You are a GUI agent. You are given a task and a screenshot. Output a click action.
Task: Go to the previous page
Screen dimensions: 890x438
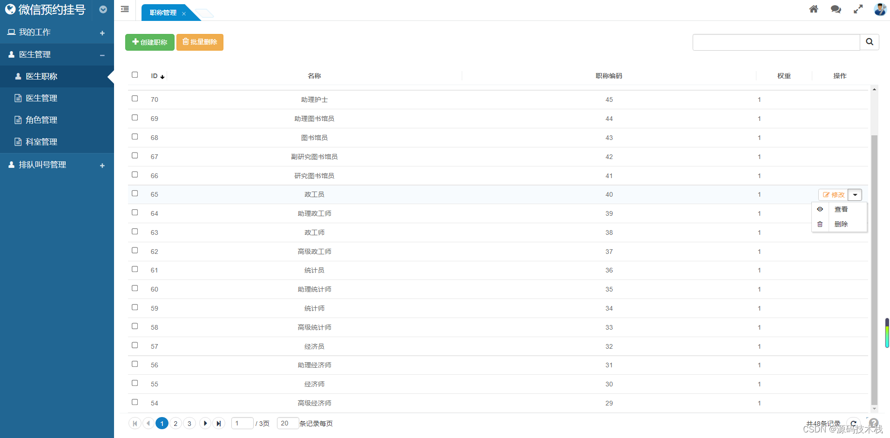tap(148, 423)
